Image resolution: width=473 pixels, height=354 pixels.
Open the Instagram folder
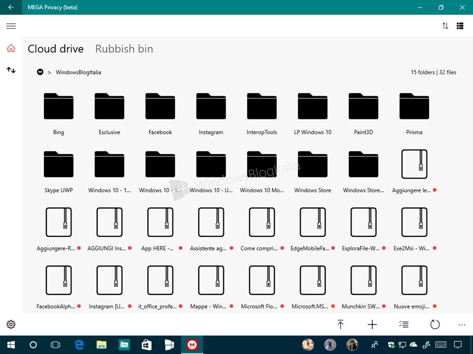coord(211,114)
